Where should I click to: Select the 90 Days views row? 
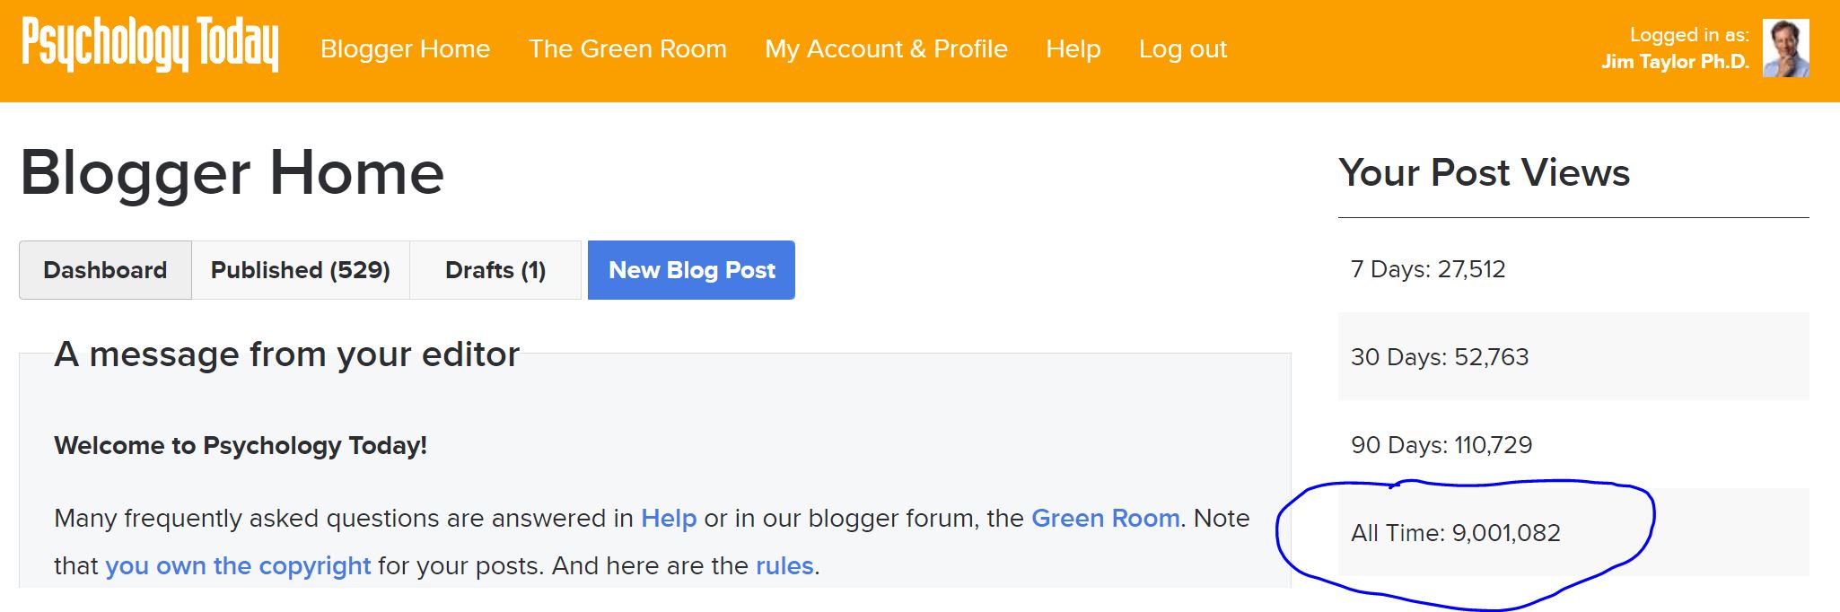pos(1573,444)
